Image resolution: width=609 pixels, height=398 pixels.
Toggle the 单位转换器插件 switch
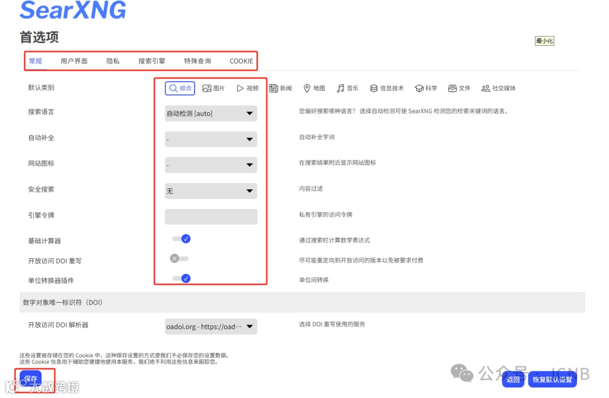coord(182,278)
